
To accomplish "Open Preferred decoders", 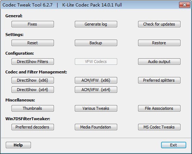I will tap(33, 127).
